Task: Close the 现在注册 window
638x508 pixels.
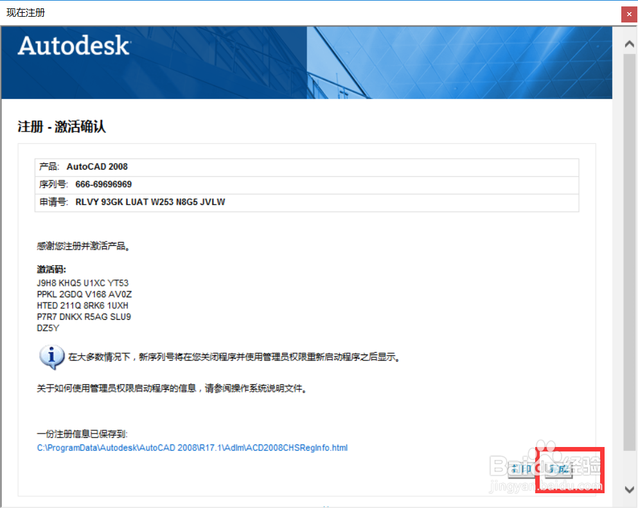Action: [x=629, y=14]
